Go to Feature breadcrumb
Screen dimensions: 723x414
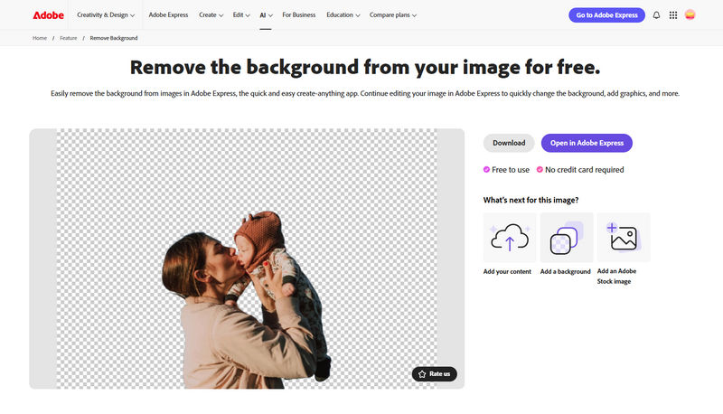point(69,38)
